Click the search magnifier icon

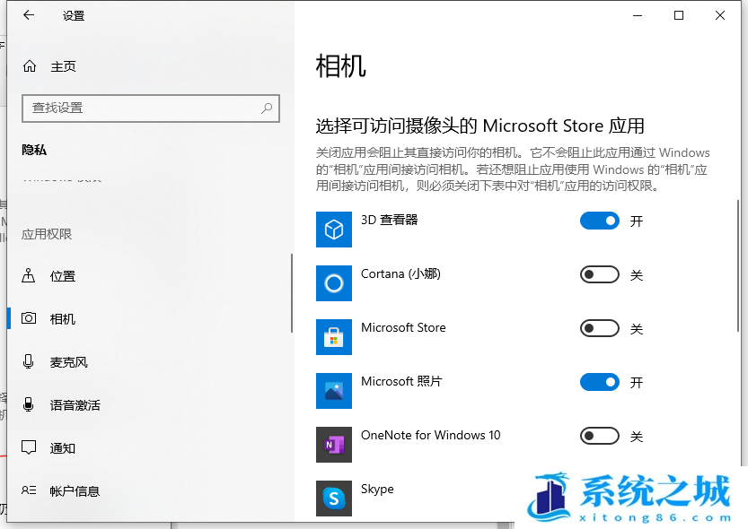(267, 108)
